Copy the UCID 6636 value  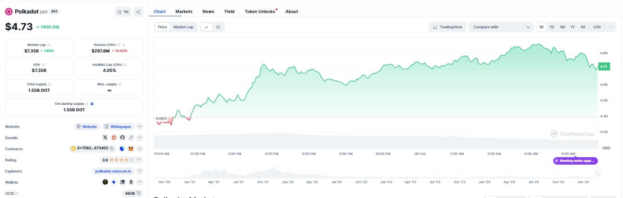139,193
